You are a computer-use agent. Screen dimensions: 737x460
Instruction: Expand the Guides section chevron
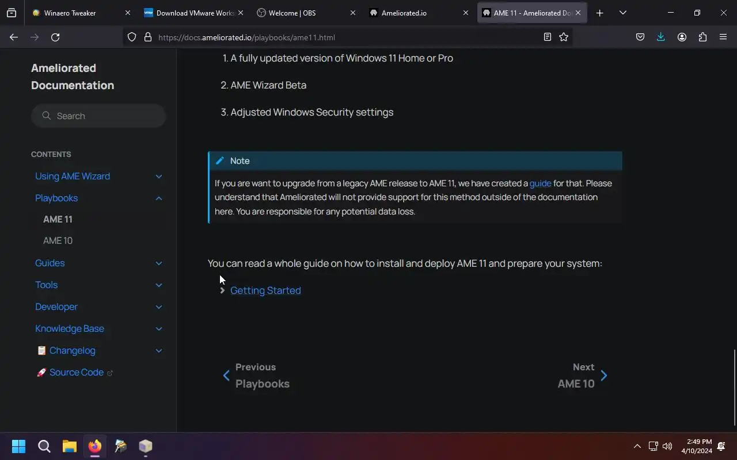coord(159,263)
